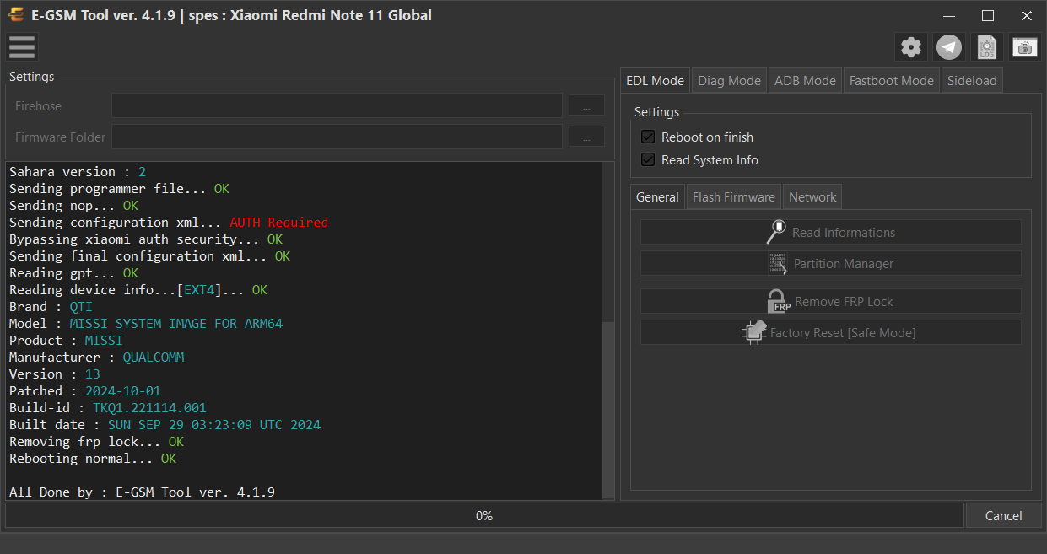Click the FRP padlock icon

tap(778, 301)
